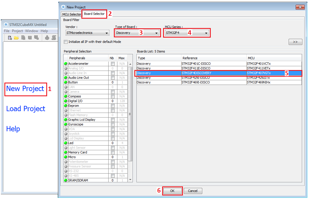Viewport: 310px width, 201px height.
Task: Select the STM32F411E-DISCO board row
Action: 219,68
